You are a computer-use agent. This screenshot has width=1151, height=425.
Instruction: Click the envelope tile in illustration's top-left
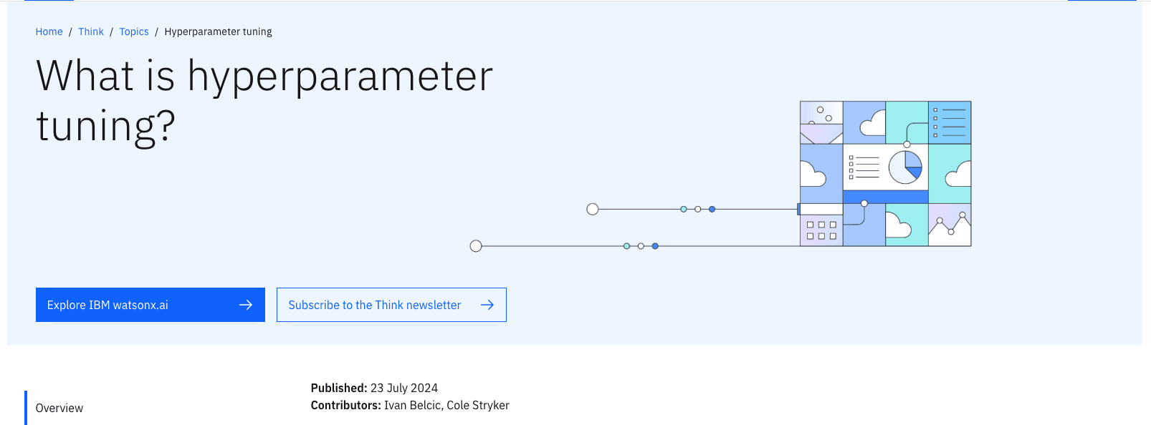click(x=821, y=122)
